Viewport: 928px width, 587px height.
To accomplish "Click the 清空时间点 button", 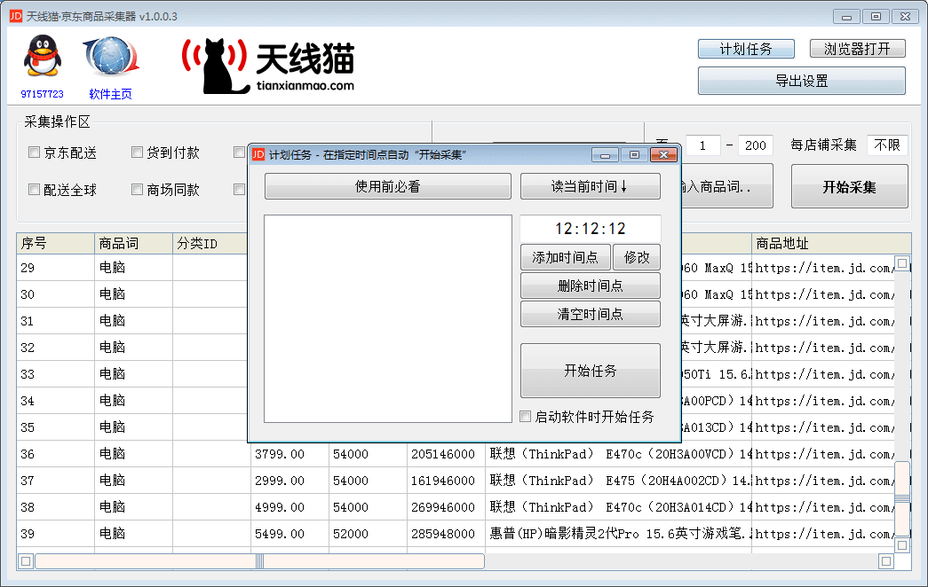I will pos(590,314).
